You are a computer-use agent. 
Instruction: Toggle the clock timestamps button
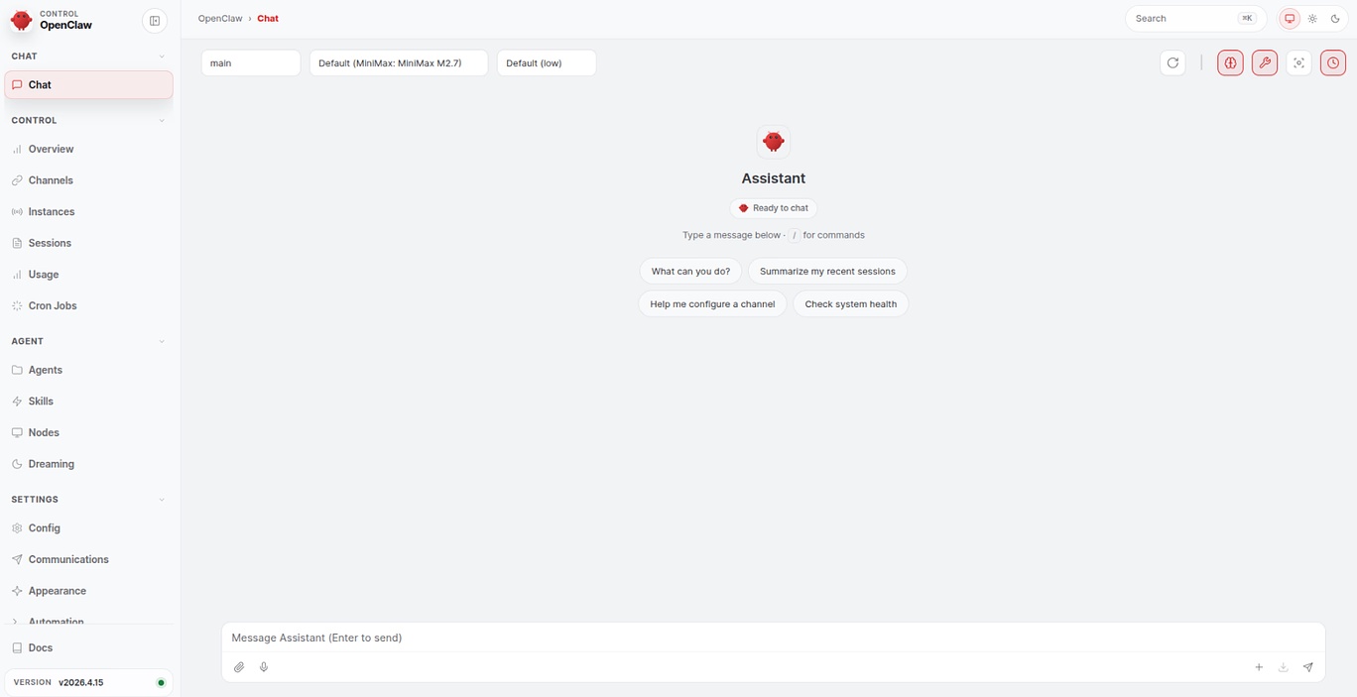pos(1333,62)
